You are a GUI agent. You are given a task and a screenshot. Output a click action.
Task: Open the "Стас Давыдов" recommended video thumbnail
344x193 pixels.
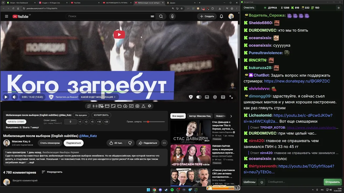[191, 131]
